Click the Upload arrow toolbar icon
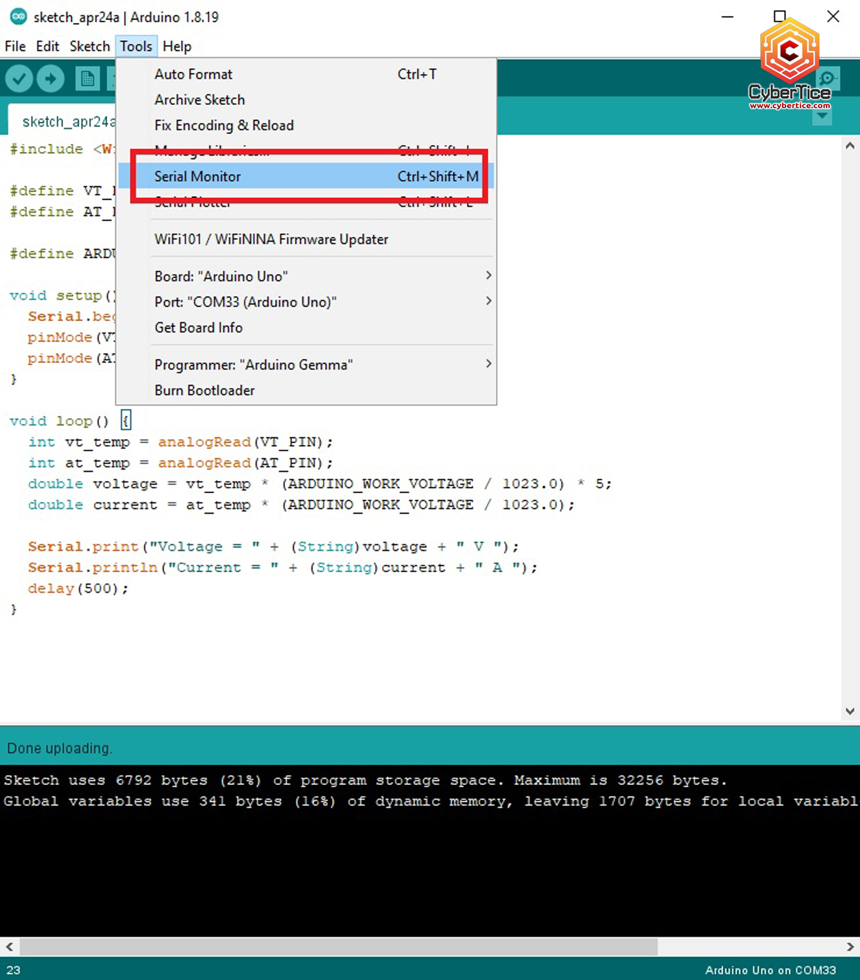 (x=50, y=78)
